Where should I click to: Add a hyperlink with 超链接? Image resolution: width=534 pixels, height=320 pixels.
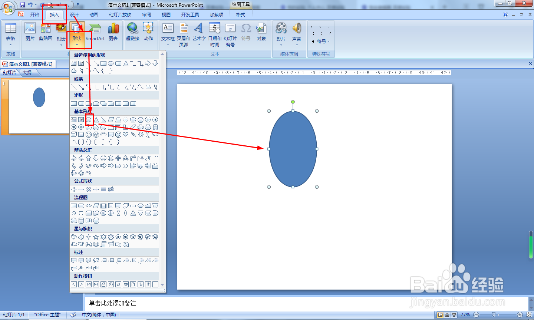[133, 32]
